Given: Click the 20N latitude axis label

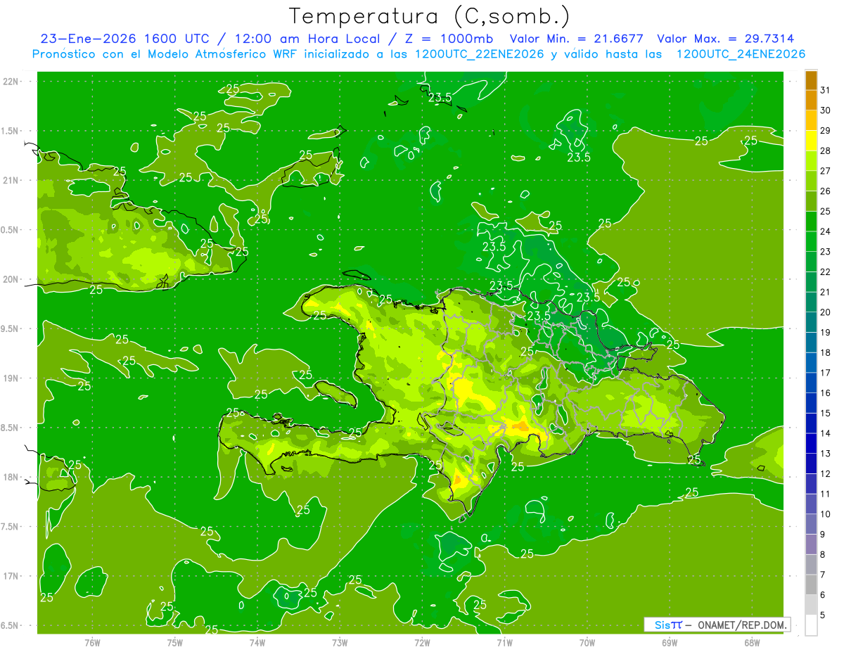Looking at the screenshot, I should [x=11, y=279].
